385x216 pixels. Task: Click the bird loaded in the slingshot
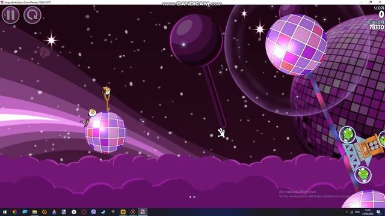coord(106,91)
